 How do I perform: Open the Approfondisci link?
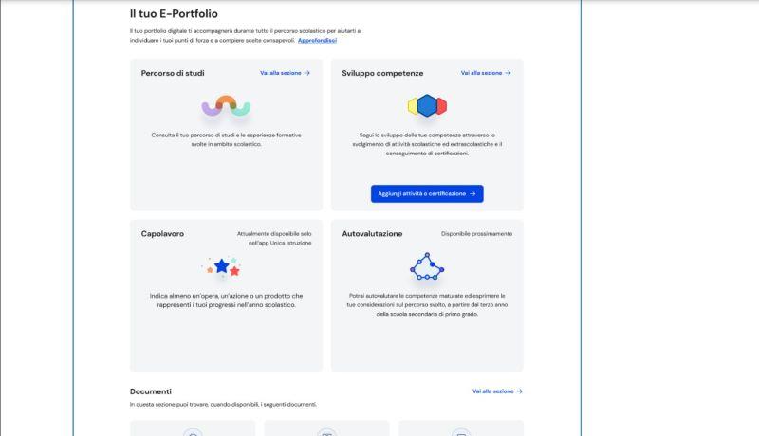click(x=317, y=40)
